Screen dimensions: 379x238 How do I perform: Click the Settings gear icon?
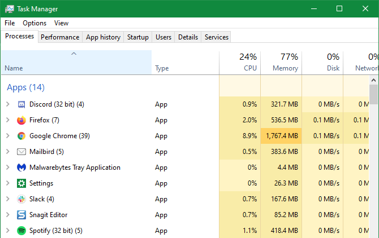tap(21, 183)
